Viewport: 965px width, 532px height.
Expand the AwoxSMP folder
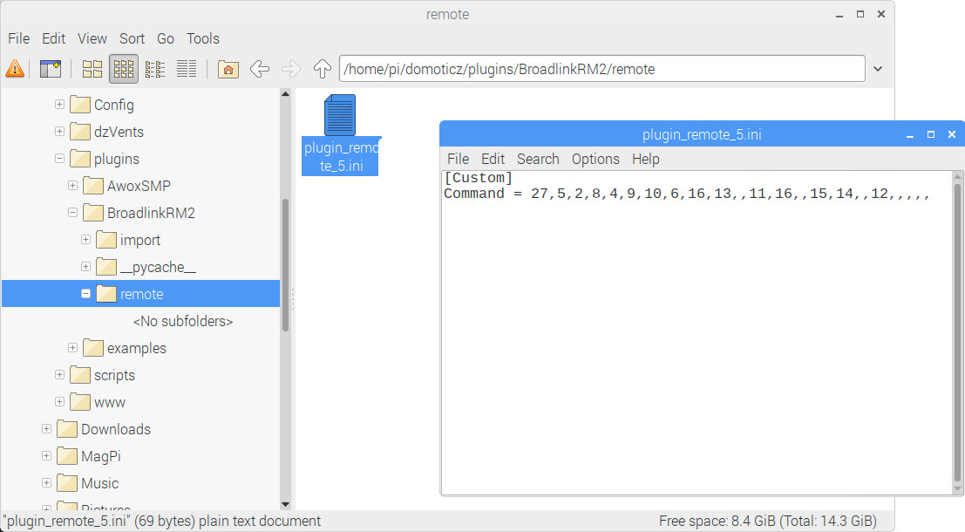(72, 186)
